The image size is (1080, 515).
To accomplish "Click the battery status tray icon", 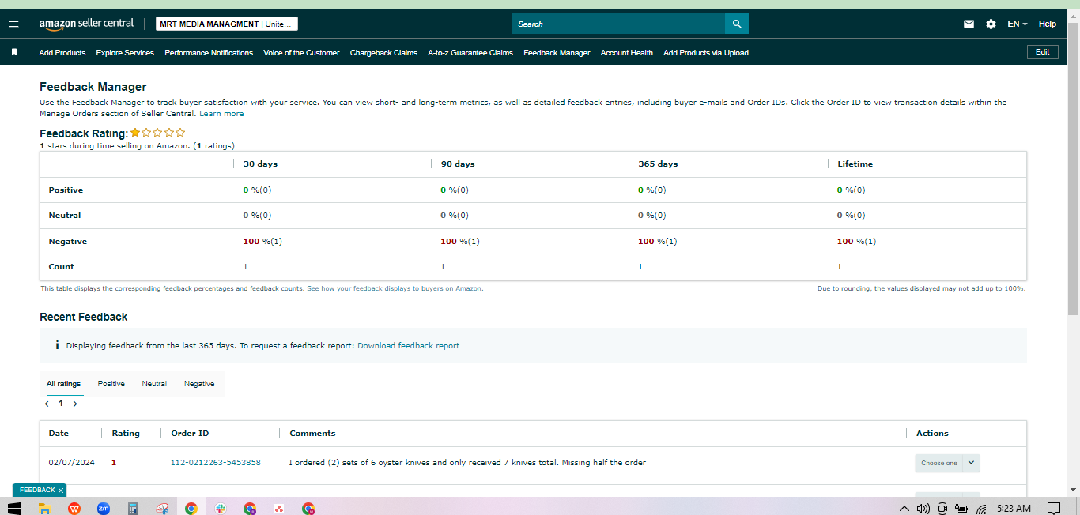I will pos(961,508).
